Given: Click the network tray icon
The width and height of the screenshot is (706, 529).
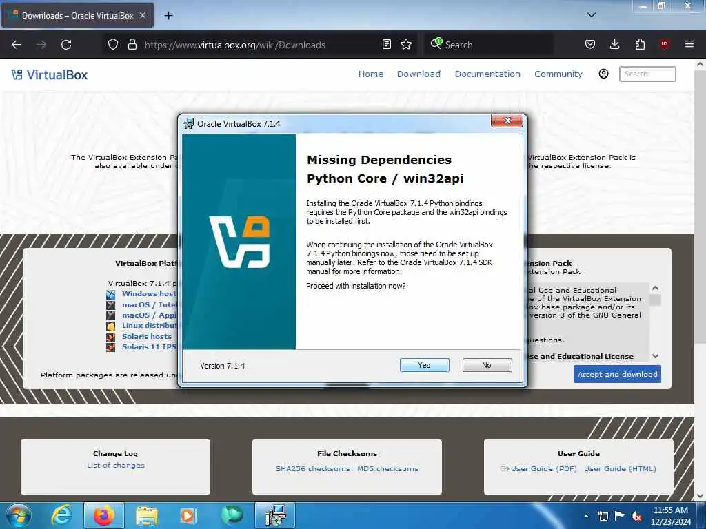Looking at the screenshot, I should tap(603, 517).
